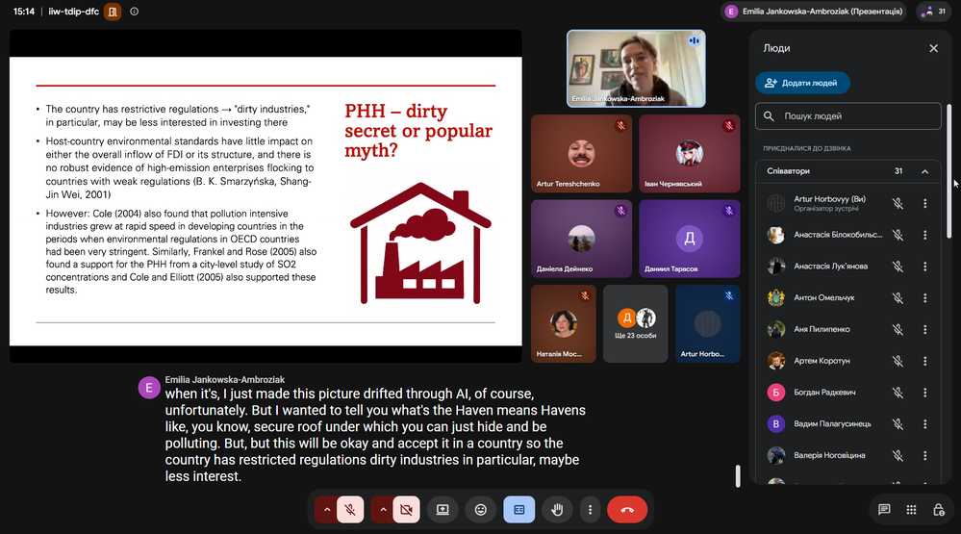Click the meeting info icon beside the code
This screenshot has width=961, height=534.
click(x=135, y=11)
